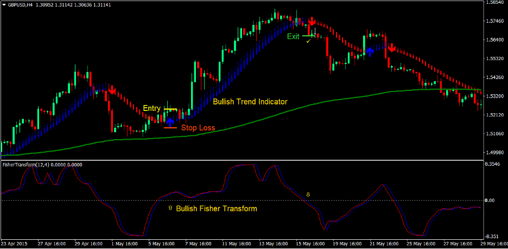Click the 1.55320 price on right axis
Image resolution: width=508 pixels, height=249 pixels.
point(494,58)
